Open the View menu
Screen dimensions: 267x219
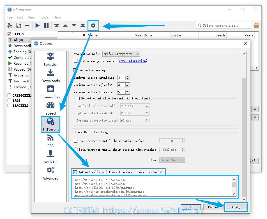tap(31, 17)
